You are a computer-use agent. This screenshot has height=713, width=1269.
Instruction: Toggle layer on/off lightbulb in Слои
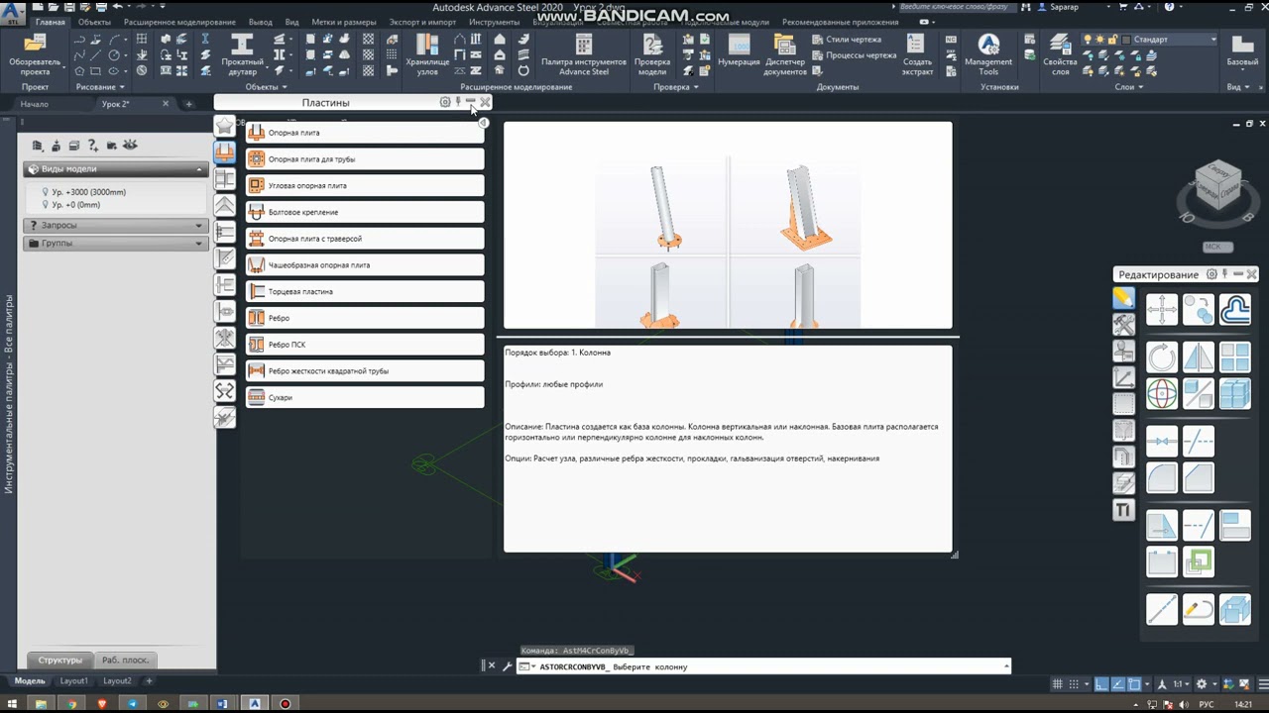point(1088,40)
